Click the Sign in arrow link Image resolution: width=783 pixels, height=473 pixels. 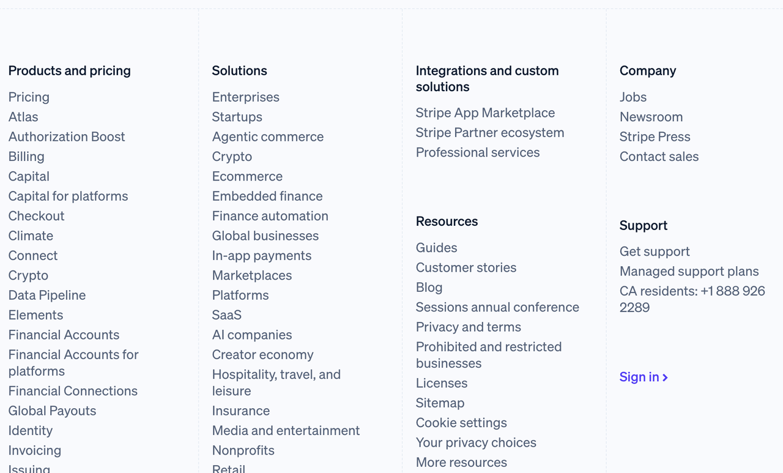644,377
